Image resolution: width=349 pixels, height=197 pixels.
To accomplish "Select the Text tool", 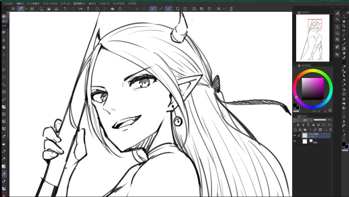I will 344,121.
